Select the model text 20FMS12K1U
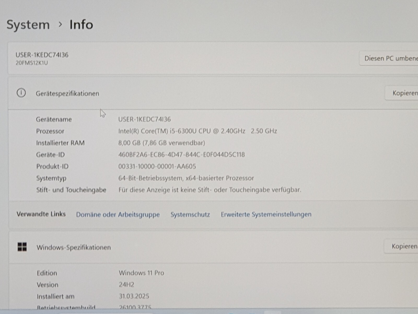The height and width of the screenshot is (314, 418). click(32, 63)
